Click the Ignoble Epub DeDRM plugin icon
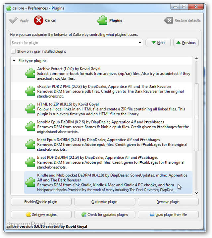 click(30, 127)
